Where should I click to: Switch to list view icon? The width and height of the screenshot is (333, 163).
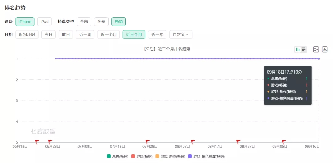[304, 50]
